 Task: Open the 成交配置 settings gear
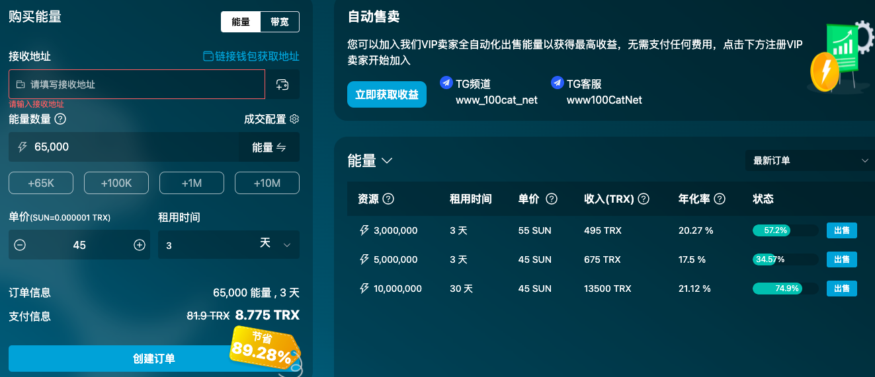pyautogui.click(x=295, y=119)
